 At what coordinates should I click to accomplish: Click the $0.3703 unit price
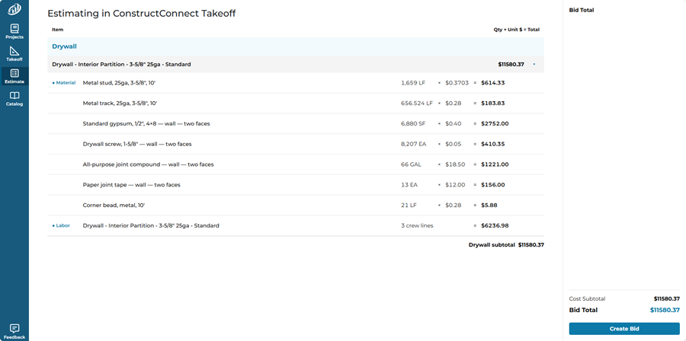coord(457,82)
